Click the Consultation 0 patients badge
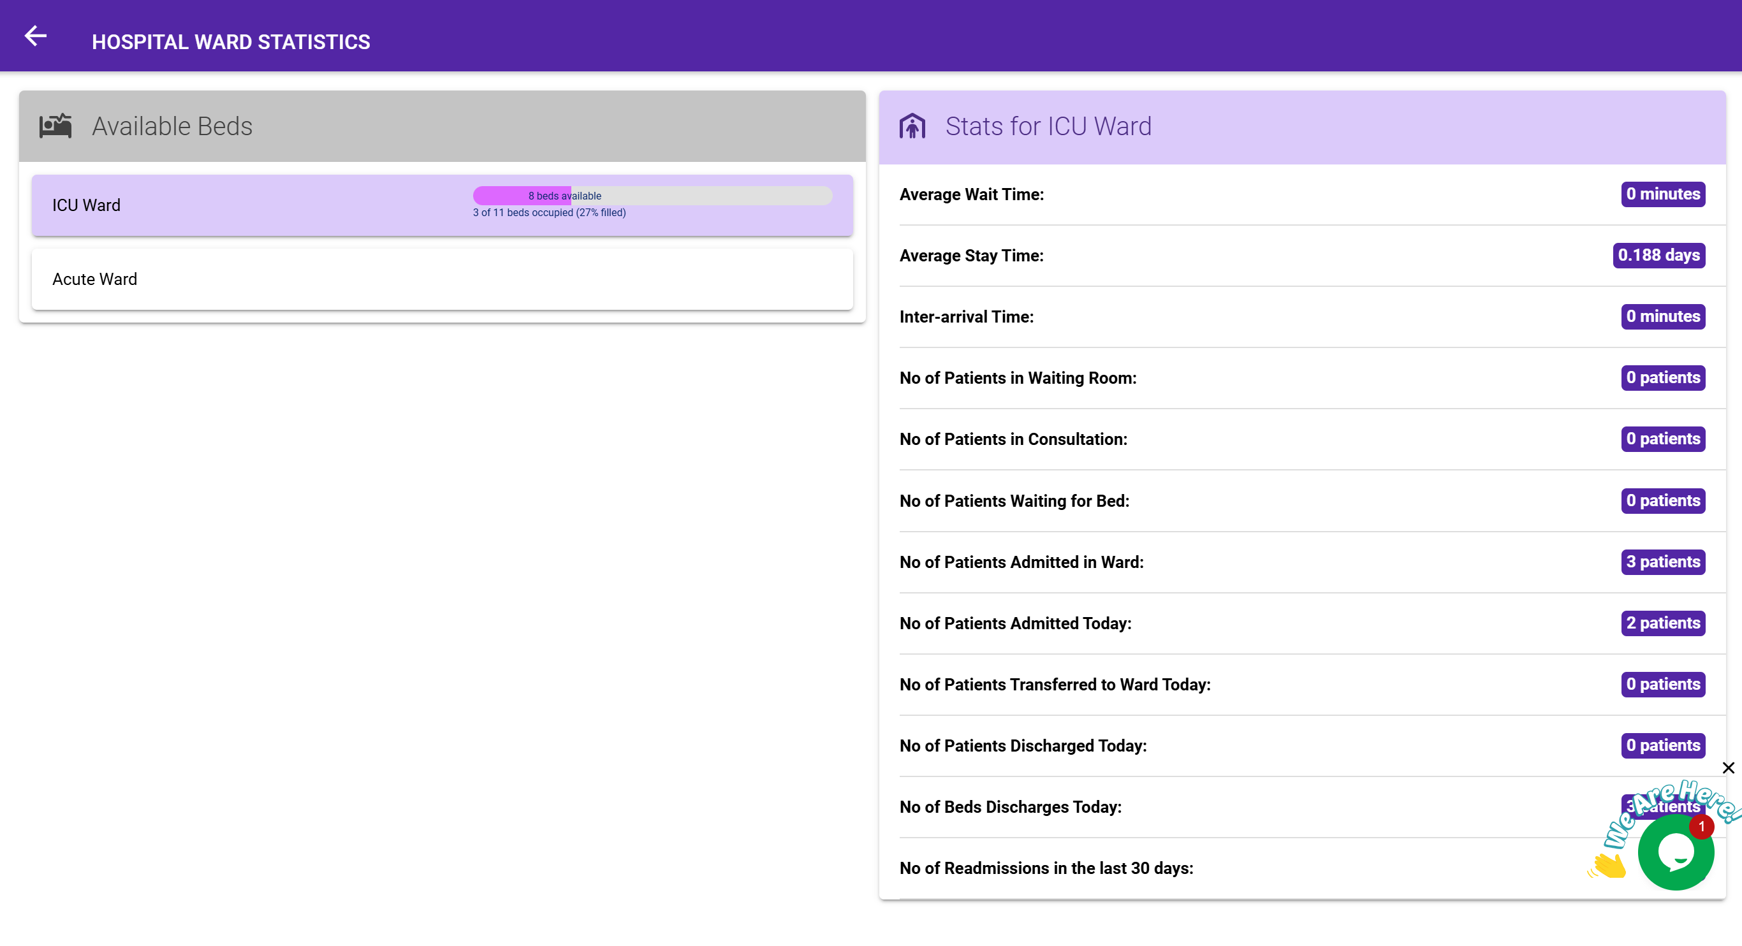The image size is (1742, 946). coord(1663,439)
